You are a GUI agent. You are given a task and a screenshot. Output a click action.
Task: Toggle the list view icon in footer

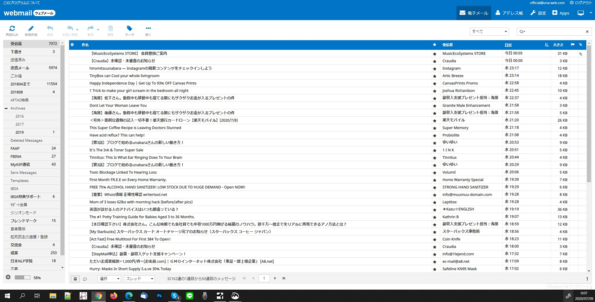coord(75,279)
